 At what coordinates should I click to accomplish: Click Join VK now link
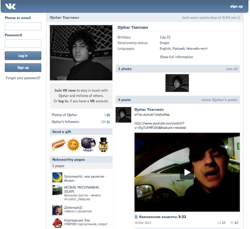click(x=65, y=90)
